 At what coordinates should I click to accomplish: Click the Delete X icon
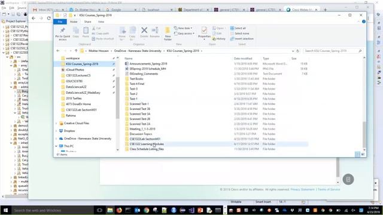[x=144, y=30]
